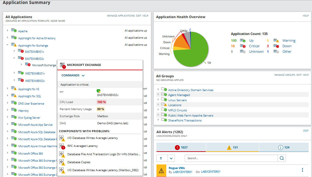Expand the AppInsight for IIS tree node
This screenshot has width=312, height=177.
(x=8, y=88)
